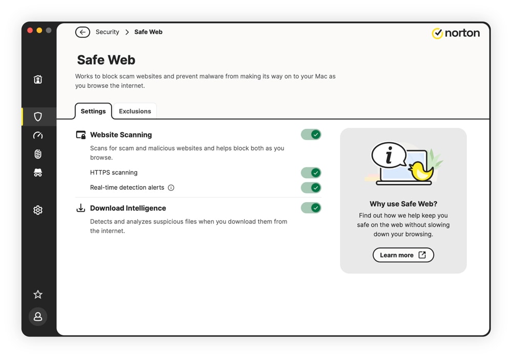Image resolution: width=512 pixels, height=358 pixels.
Task: Open the Identity protection section
Action: coord(38,154)
